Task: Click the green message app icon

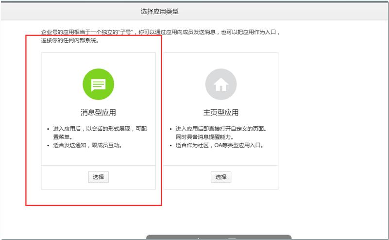Action: (x=98, y=84)
